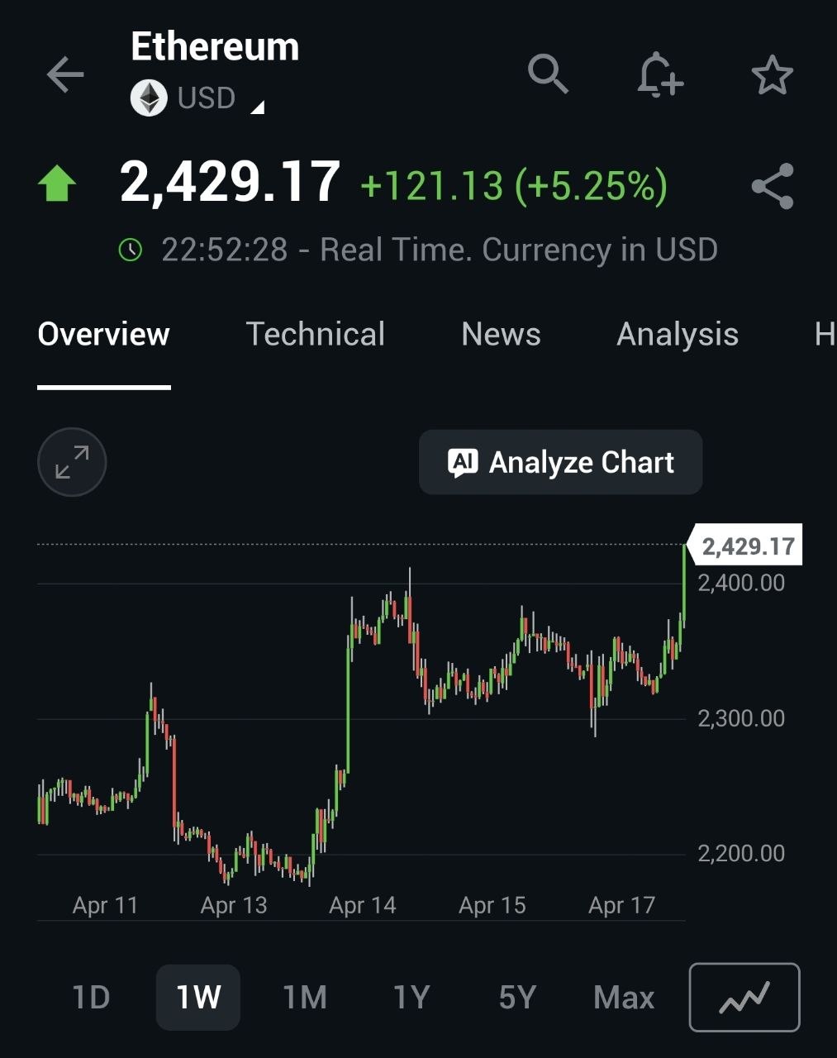Add a price alert with bell icon
The image size is (837, 1058).
click(x=659, y=75)
